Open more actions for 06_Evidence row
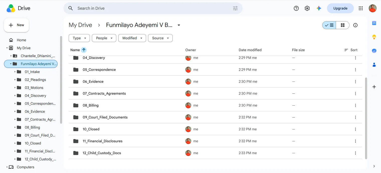This screenshot has height=173, width=381. pos(355,81)
